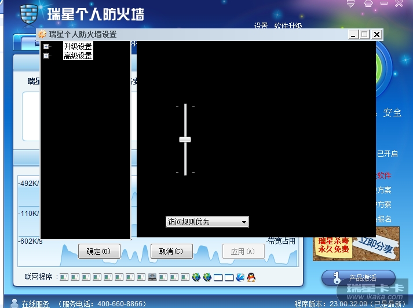Open the 访问规则优先 dropdown

207,222
